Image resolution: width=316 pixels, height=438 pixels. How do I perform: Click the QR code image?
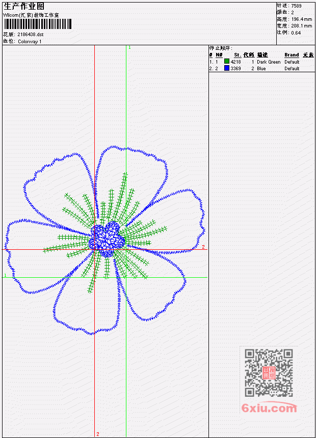(x=269, y=373)
